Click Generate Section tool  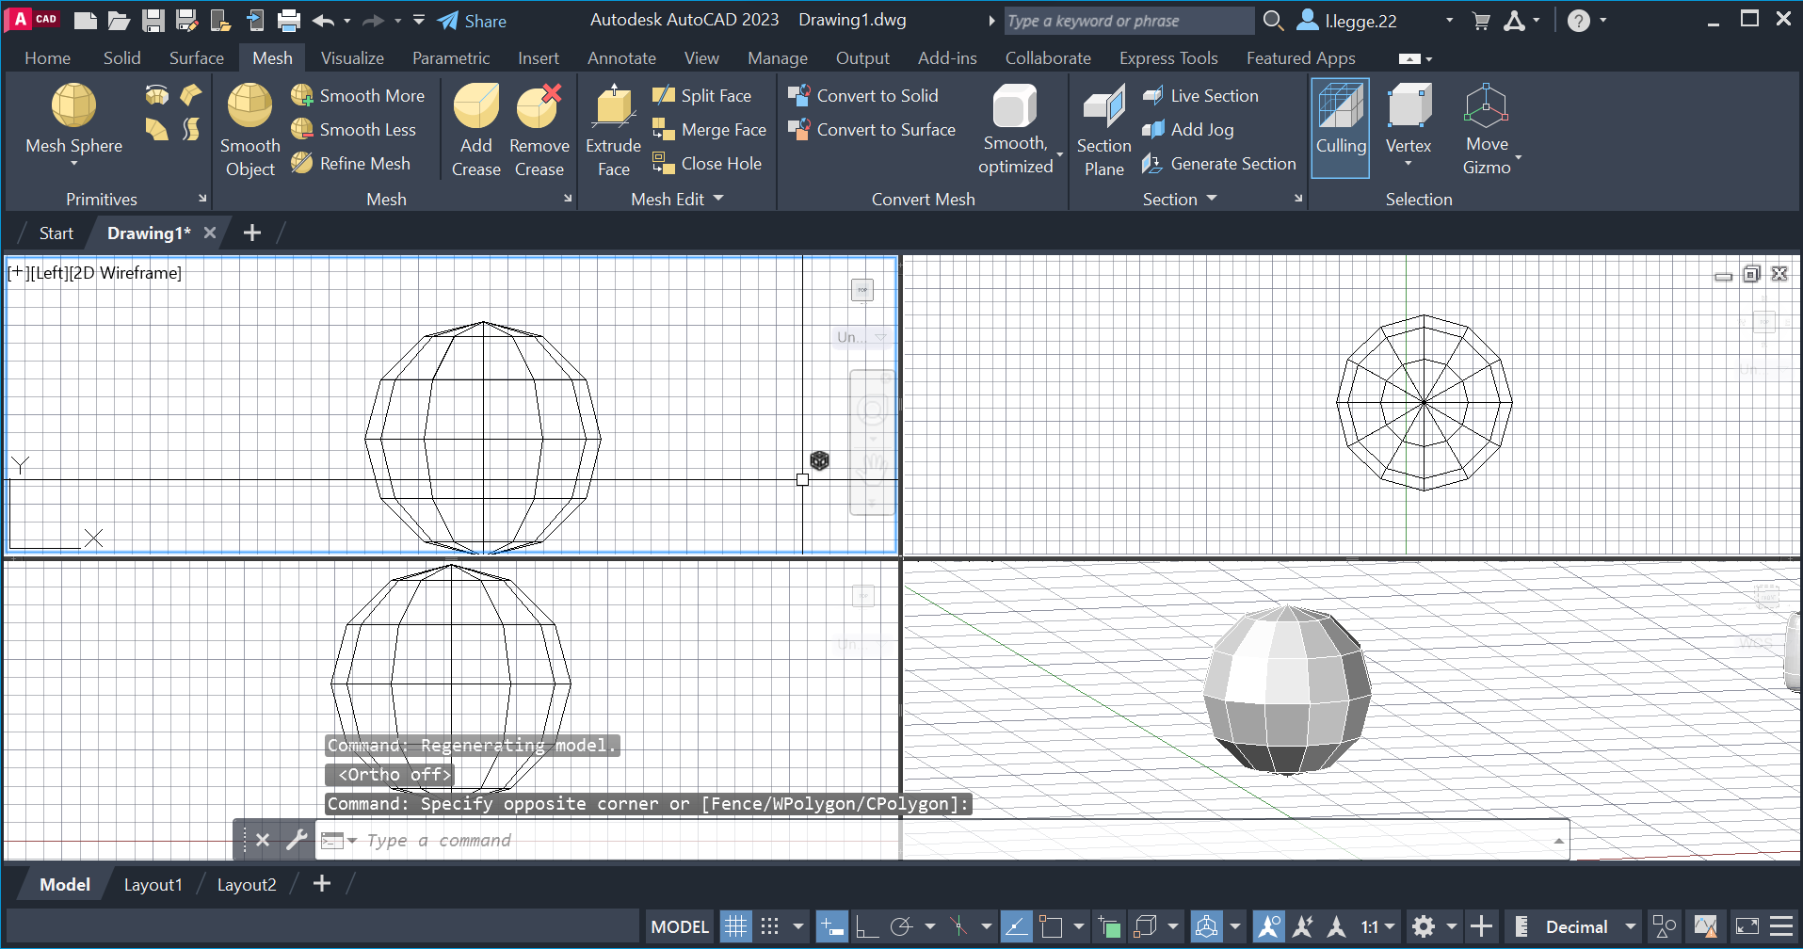tap(1218, 164)
